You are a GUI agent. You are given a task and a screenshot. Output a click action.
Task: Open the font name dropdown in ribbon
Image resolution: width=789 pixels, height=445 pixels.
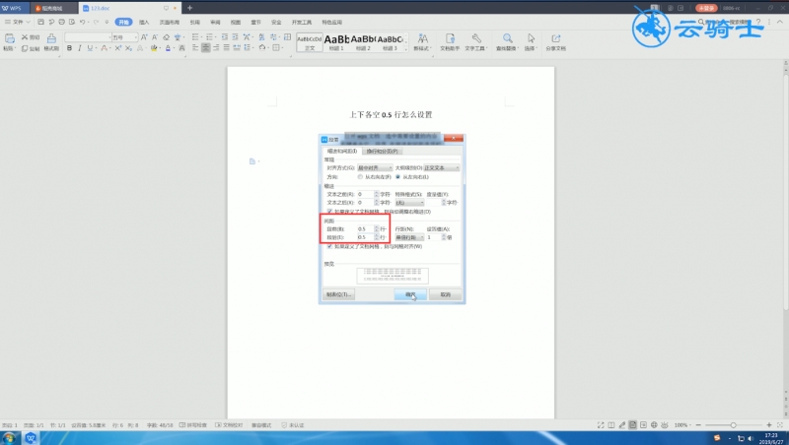[108, 37]
